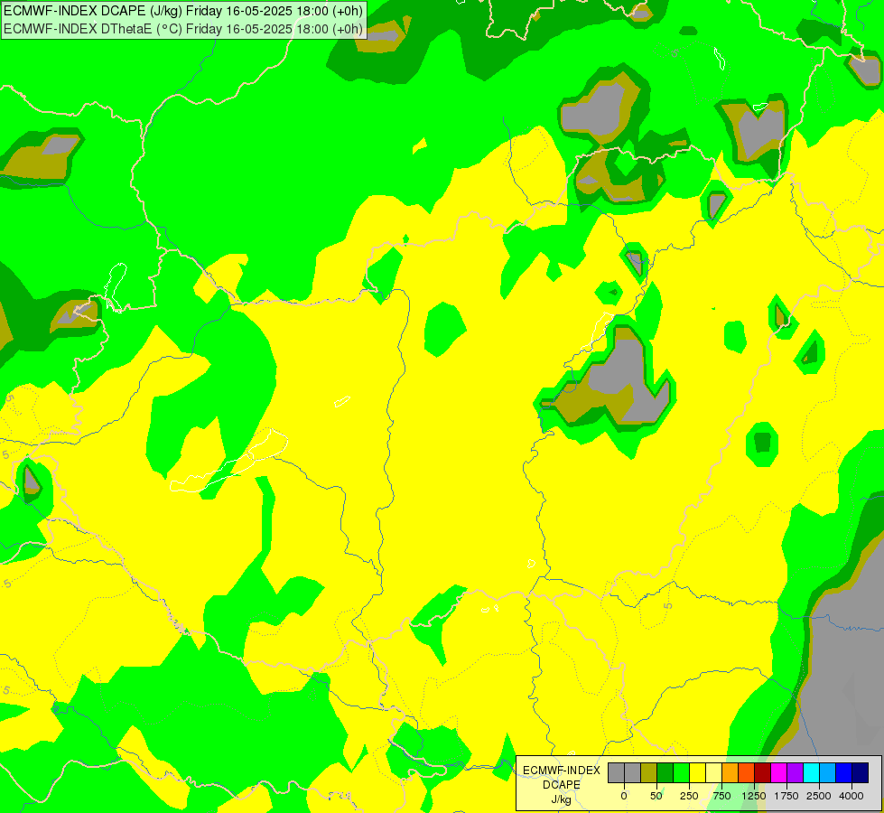
Task: Select the purple legend swatch
Action: 795,773
